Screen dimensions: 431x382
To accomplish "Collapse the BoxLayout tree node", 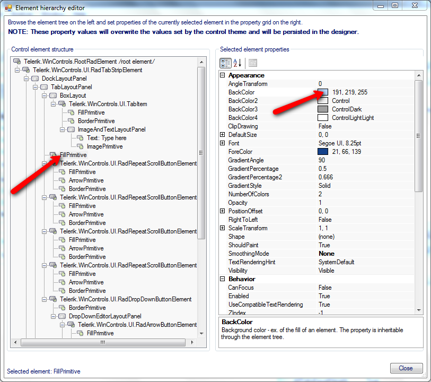I will tap(44, 95).
